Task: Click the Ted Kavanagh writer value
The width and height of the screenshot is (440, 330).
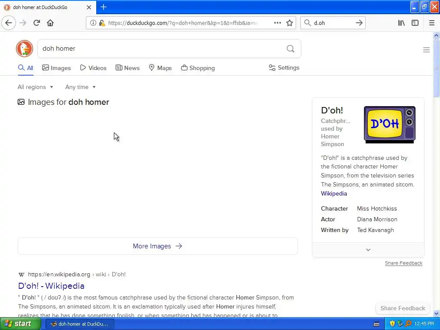Action: pyautogui.click(x=376, y=230)
